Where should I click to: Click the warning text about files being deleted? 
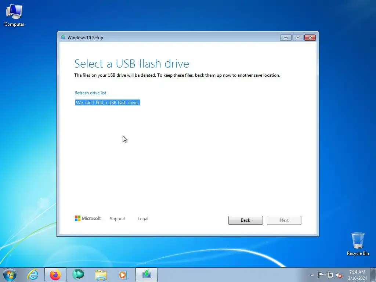click(x=177, y=75)
